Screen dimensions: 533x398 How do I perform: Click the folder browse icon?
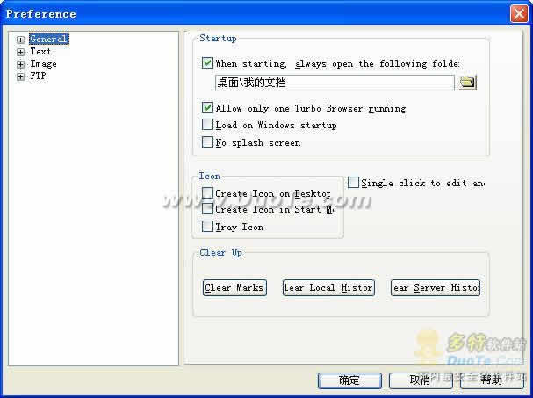(467, 83)
